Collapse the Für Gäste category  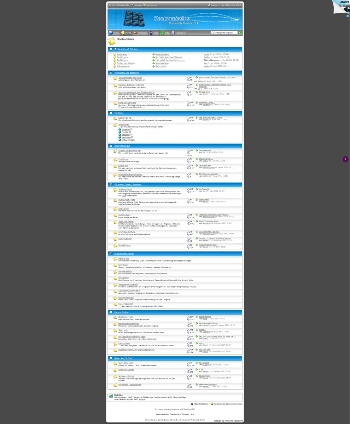pyautogui.click(x=111, y=113)
